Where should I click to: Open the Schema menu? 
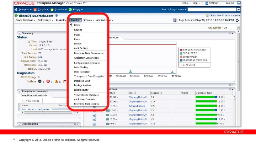pyautogui.click(x=89, y=20)
